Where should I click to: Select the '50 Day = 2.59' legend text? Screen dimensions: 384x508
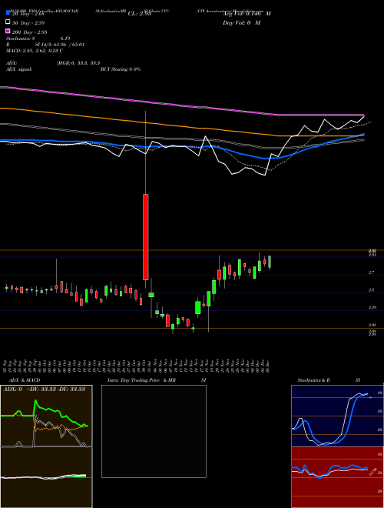coord(28,23)
